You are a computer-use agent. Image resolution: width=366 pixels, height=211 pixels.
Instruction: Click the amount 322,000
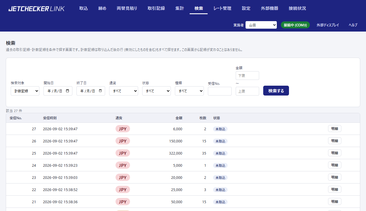click(176, 153)
